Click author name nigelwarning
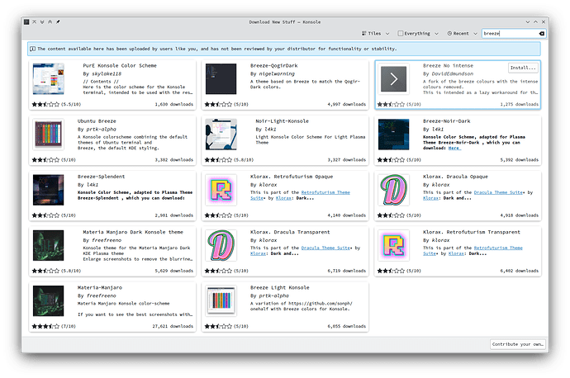This screenshot has height=378, width=570. click(277, 74)
